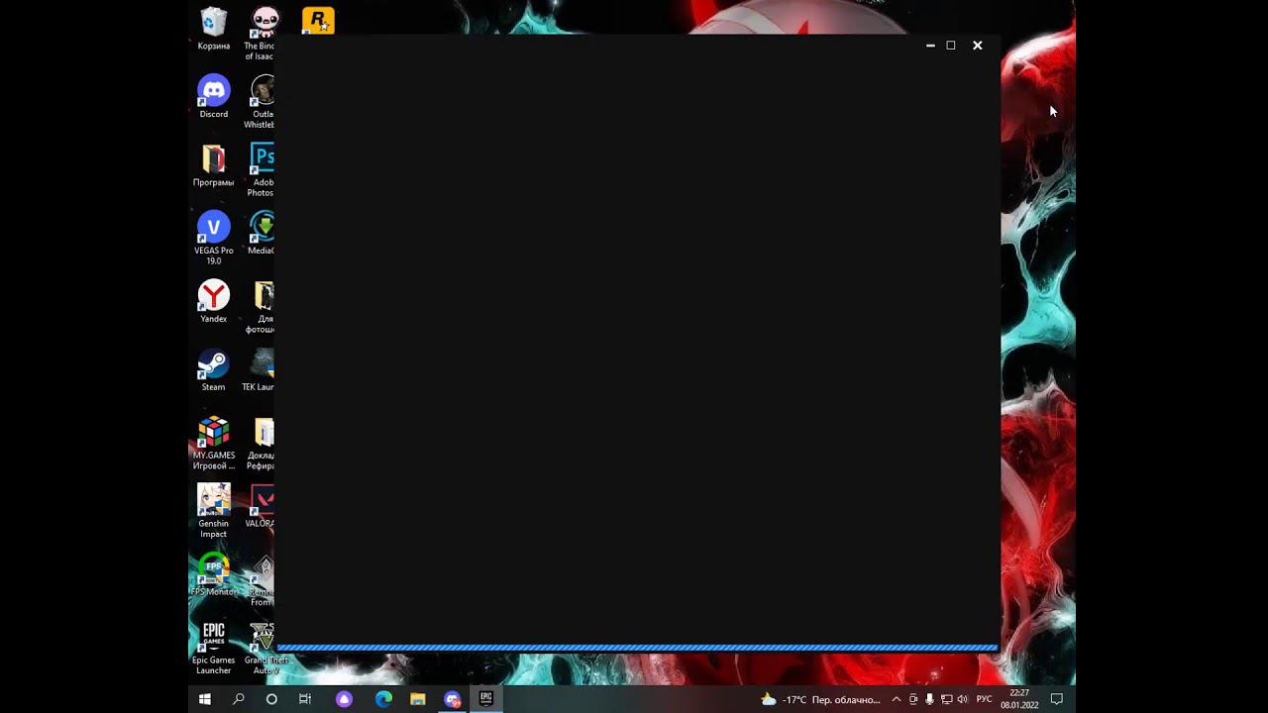This screenshot has width=1268, height=713.
Task: Launch VALORANT desktop shortcut
Action: [x=261, y=506]
